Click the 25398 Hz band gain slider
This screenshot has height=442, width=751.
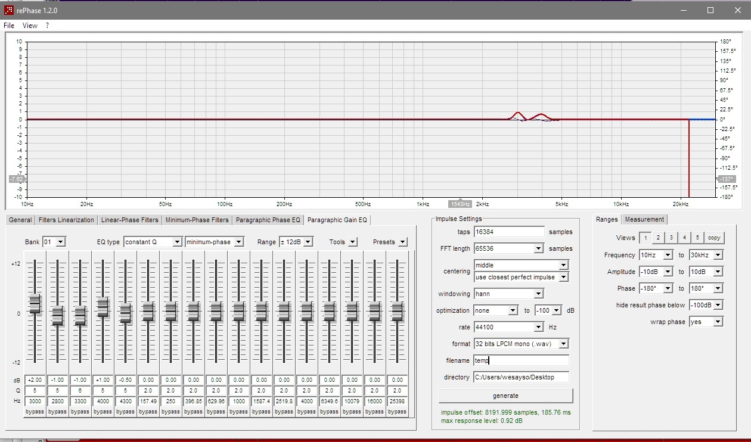(x=397, y=311)
